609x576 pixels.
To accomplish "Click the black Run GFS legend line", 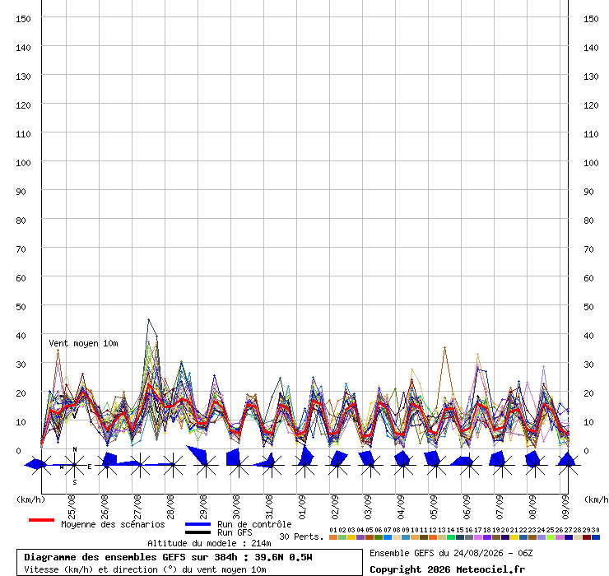I will pos(198,532).
